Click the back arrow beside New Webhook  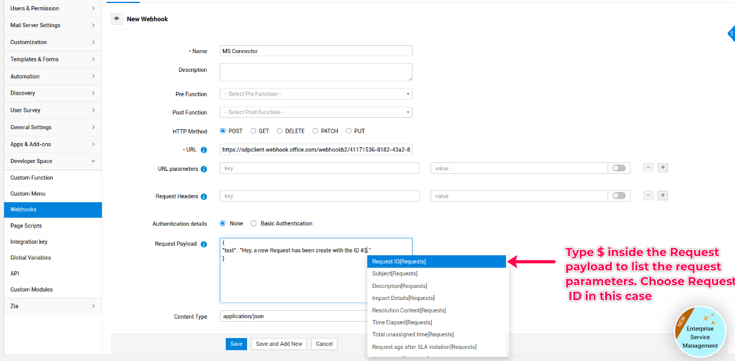[x=117, y=19]
